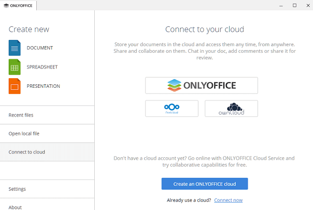This screenshot has height=210, width=313.
Task: Click Create an ONLYOFFICE cloud button
Action: click(204, 184)
